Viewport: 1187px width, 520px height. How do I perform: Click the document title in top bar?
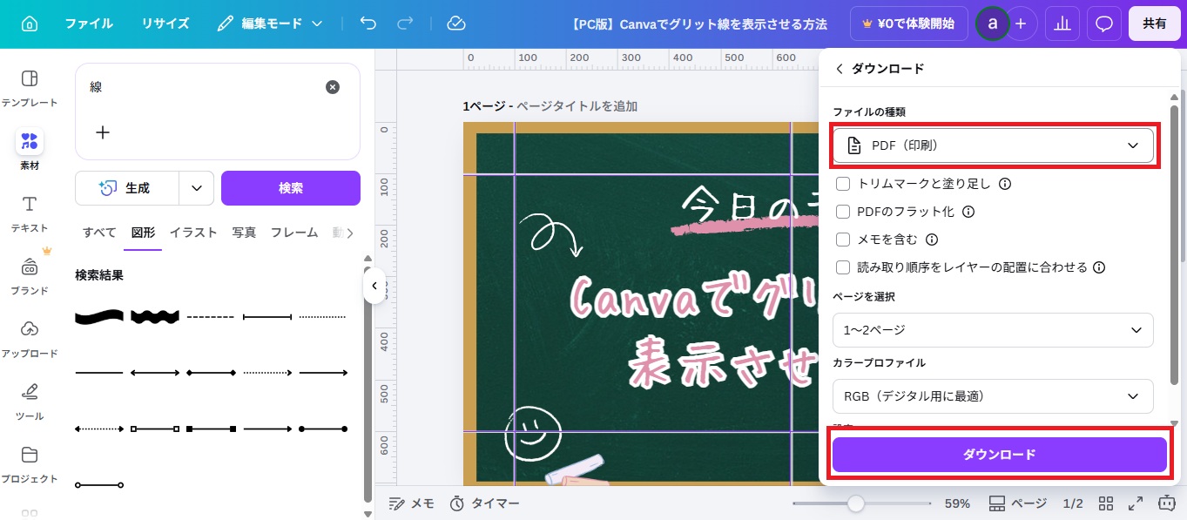[700, 24]
